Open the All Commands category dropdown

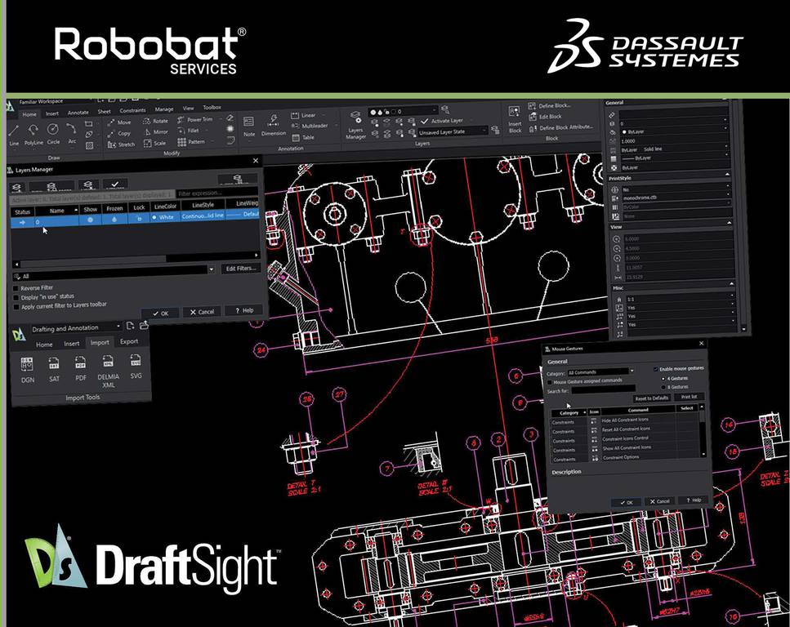click(600, 372)
